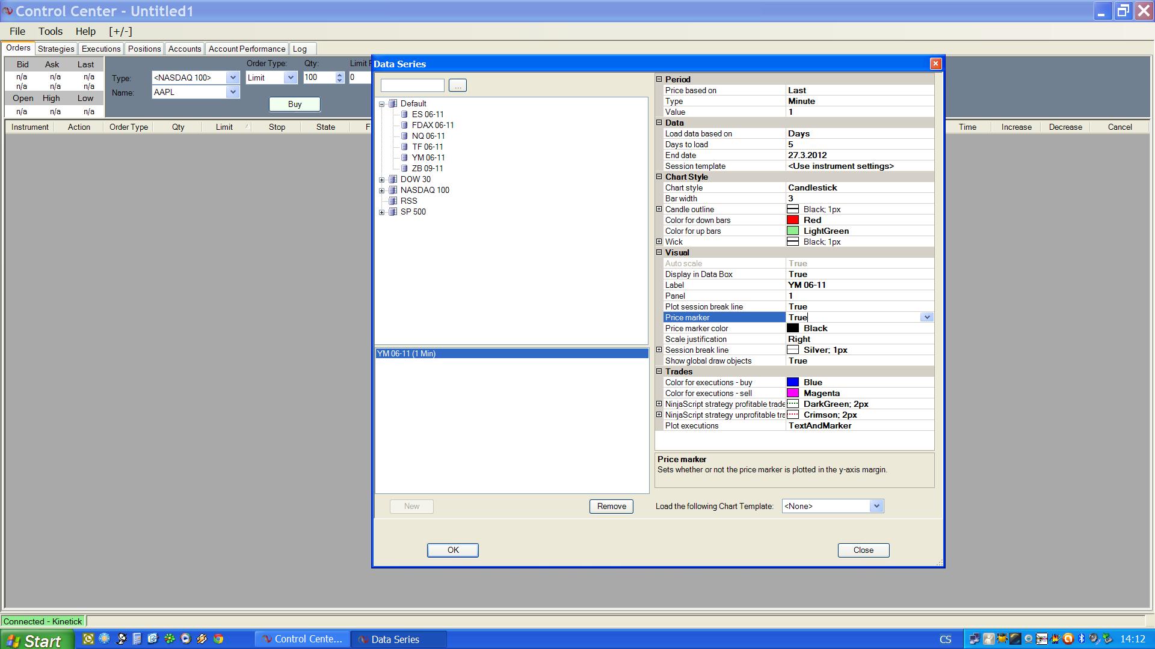The height and width of the screenshot is (649, 1155).
Task: Click the Chrome icon in quick launch
Action: [x=218, y=639]
